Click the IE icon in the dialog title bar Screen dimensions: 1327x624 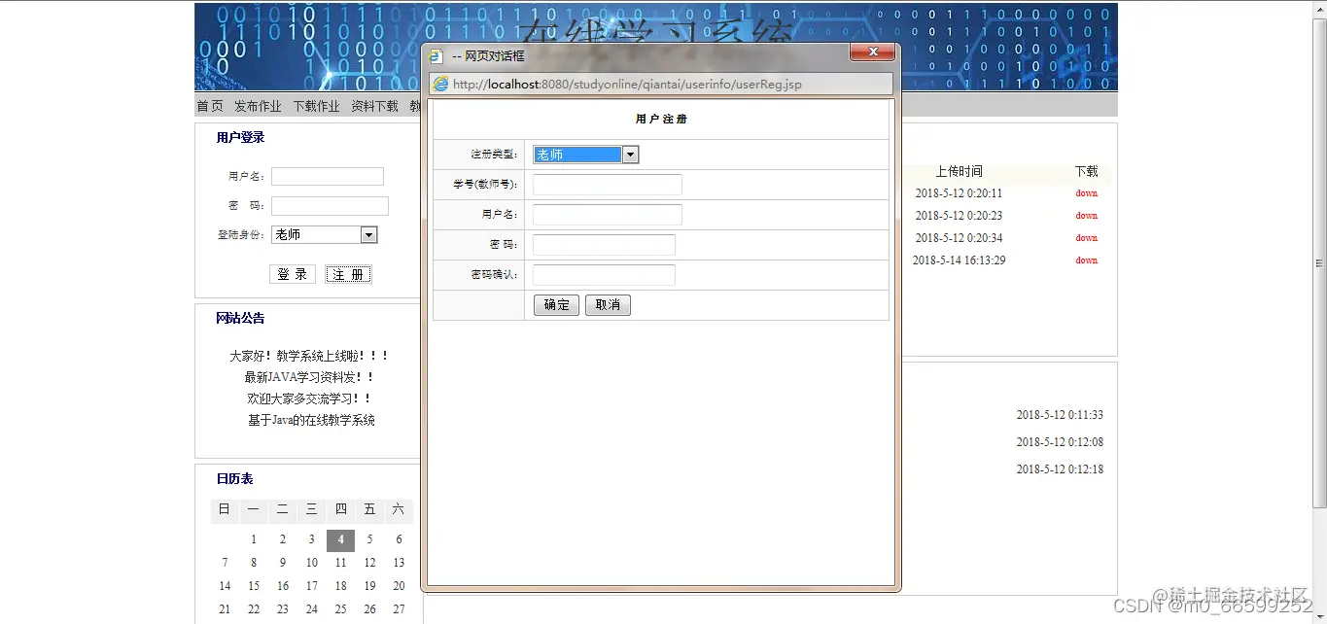click(x=437, y=56)
